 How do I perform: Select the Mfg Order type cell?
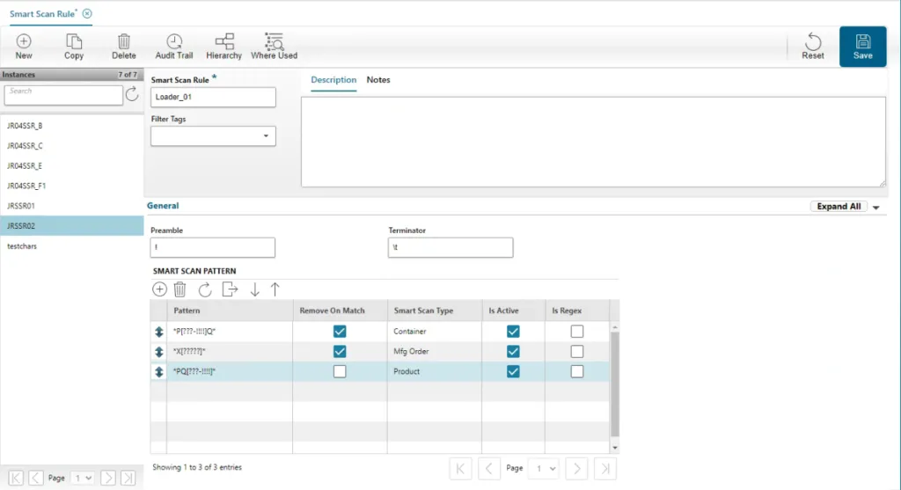435,352
